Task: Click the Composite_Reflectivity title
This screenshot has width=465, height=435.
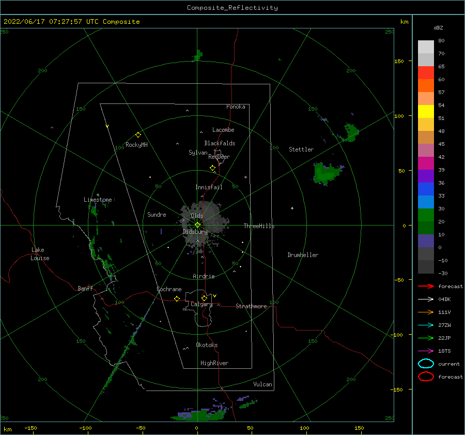Action: (x=233, y=8)
